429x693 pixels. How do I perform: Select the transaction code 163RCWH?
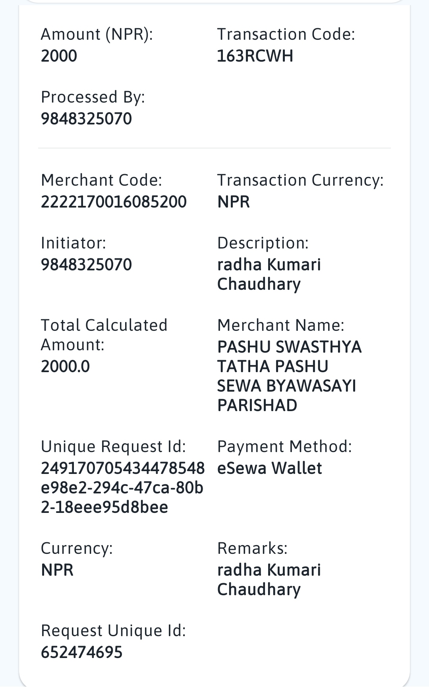[x=255, y=56]
